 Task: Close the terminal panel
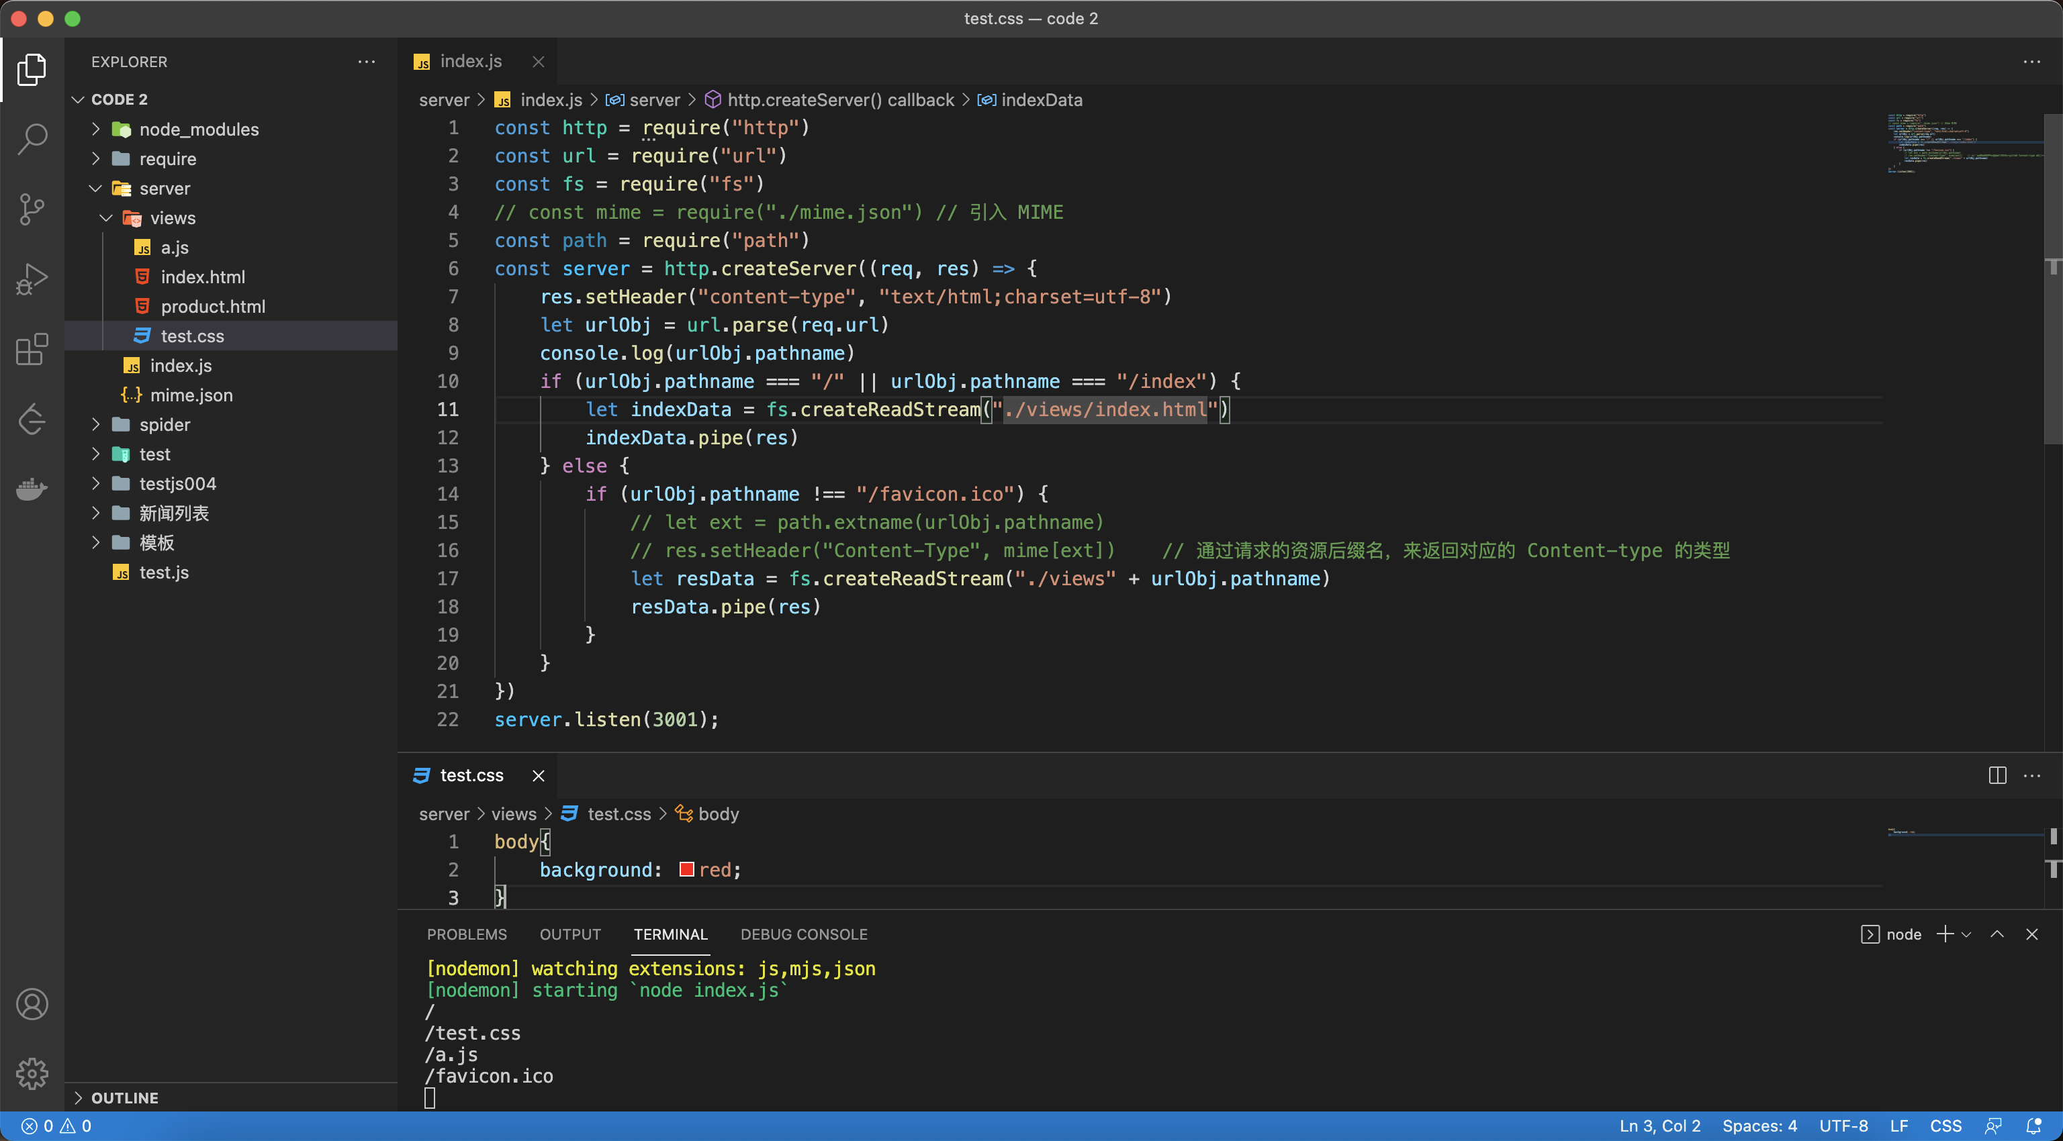[x=2031, y=934]
